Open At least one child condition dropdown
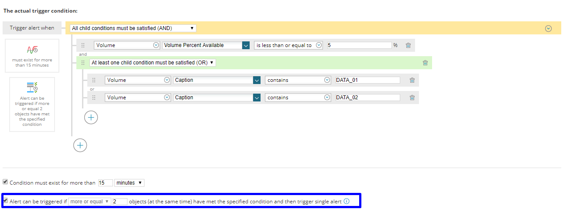Screen dimensions: 563x209 [x=153, y=63]
